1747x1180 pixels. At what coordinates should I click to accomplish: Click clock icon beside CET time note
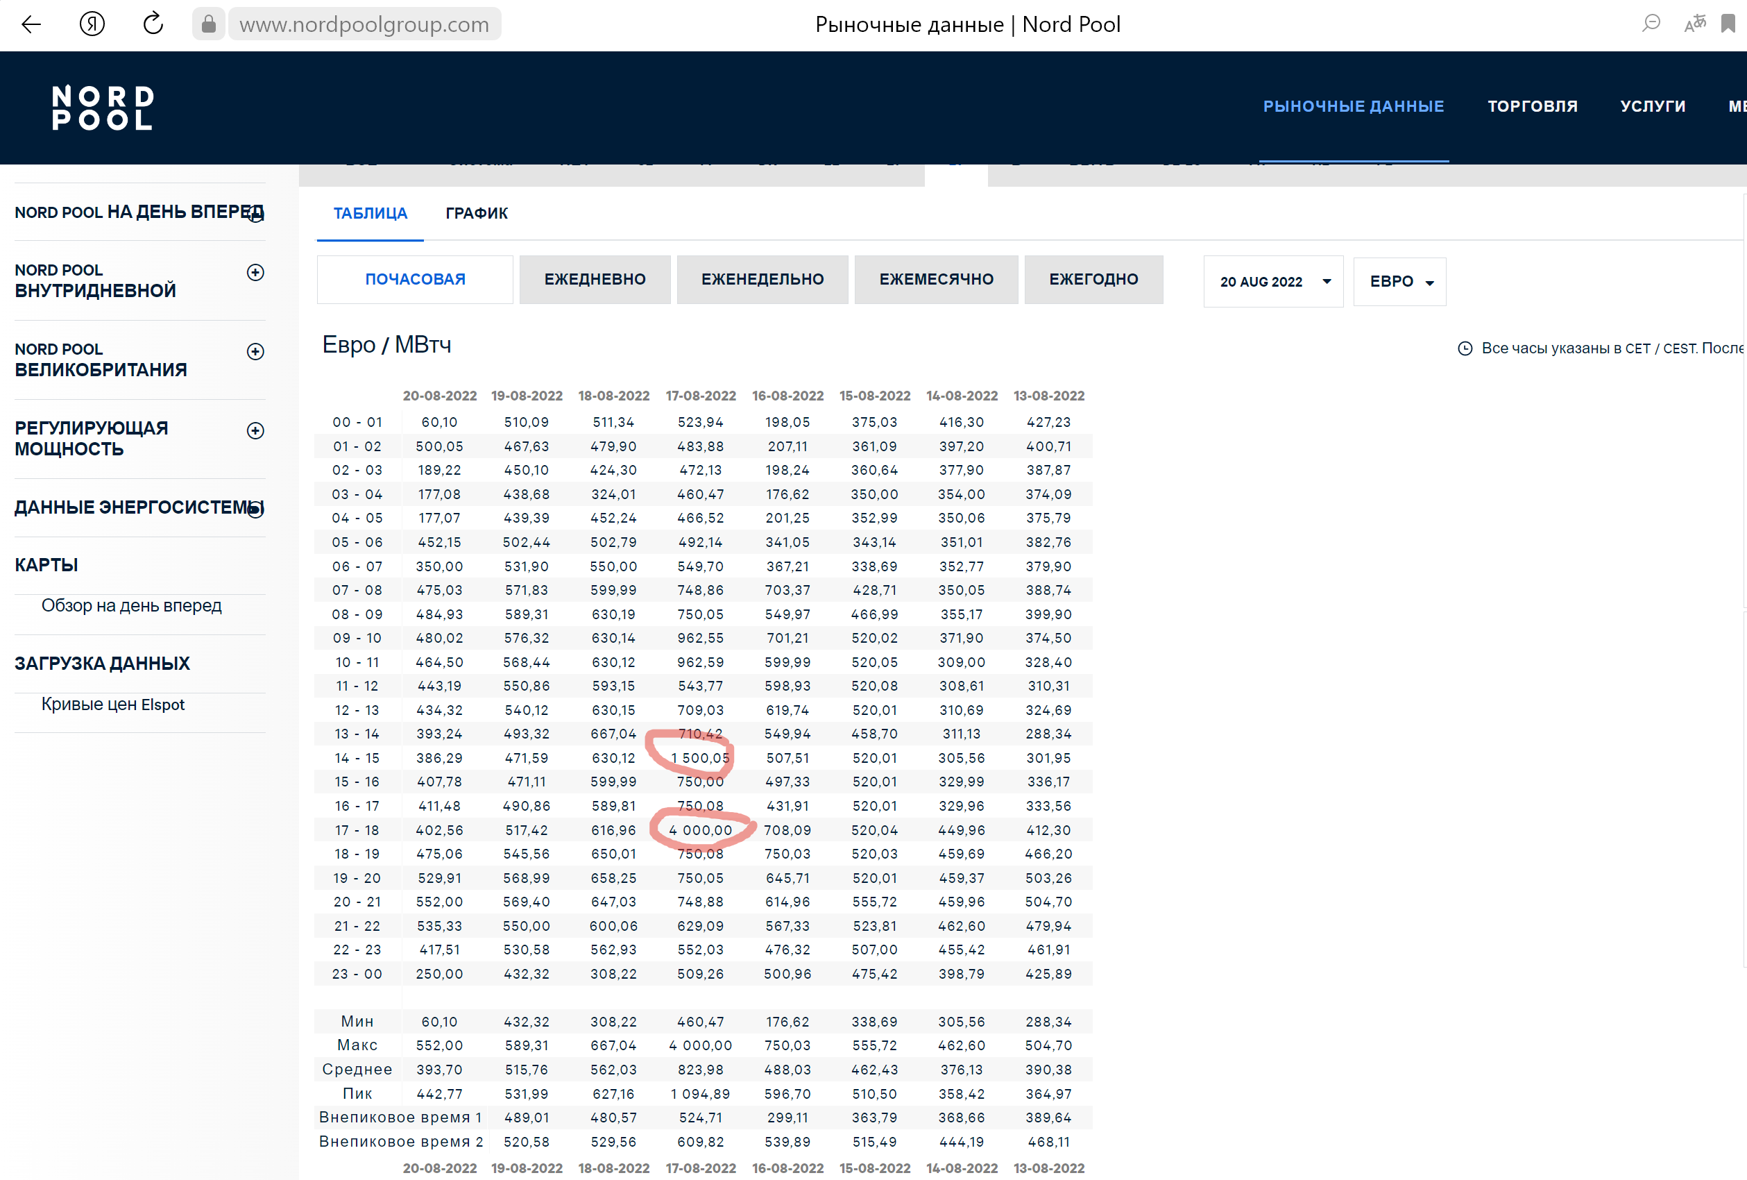click(1465, 348)
